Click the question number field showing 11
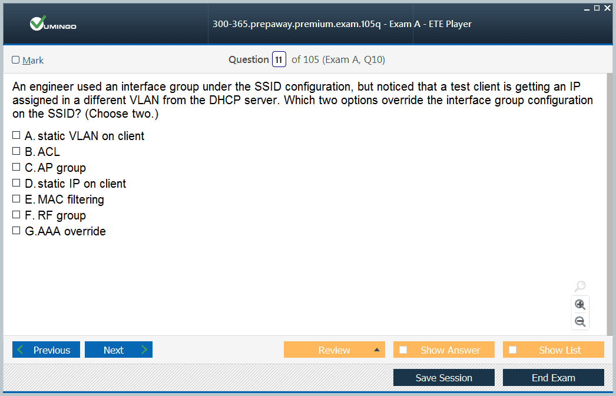Viewport: 616px width, 396px height. click(279, 59)
